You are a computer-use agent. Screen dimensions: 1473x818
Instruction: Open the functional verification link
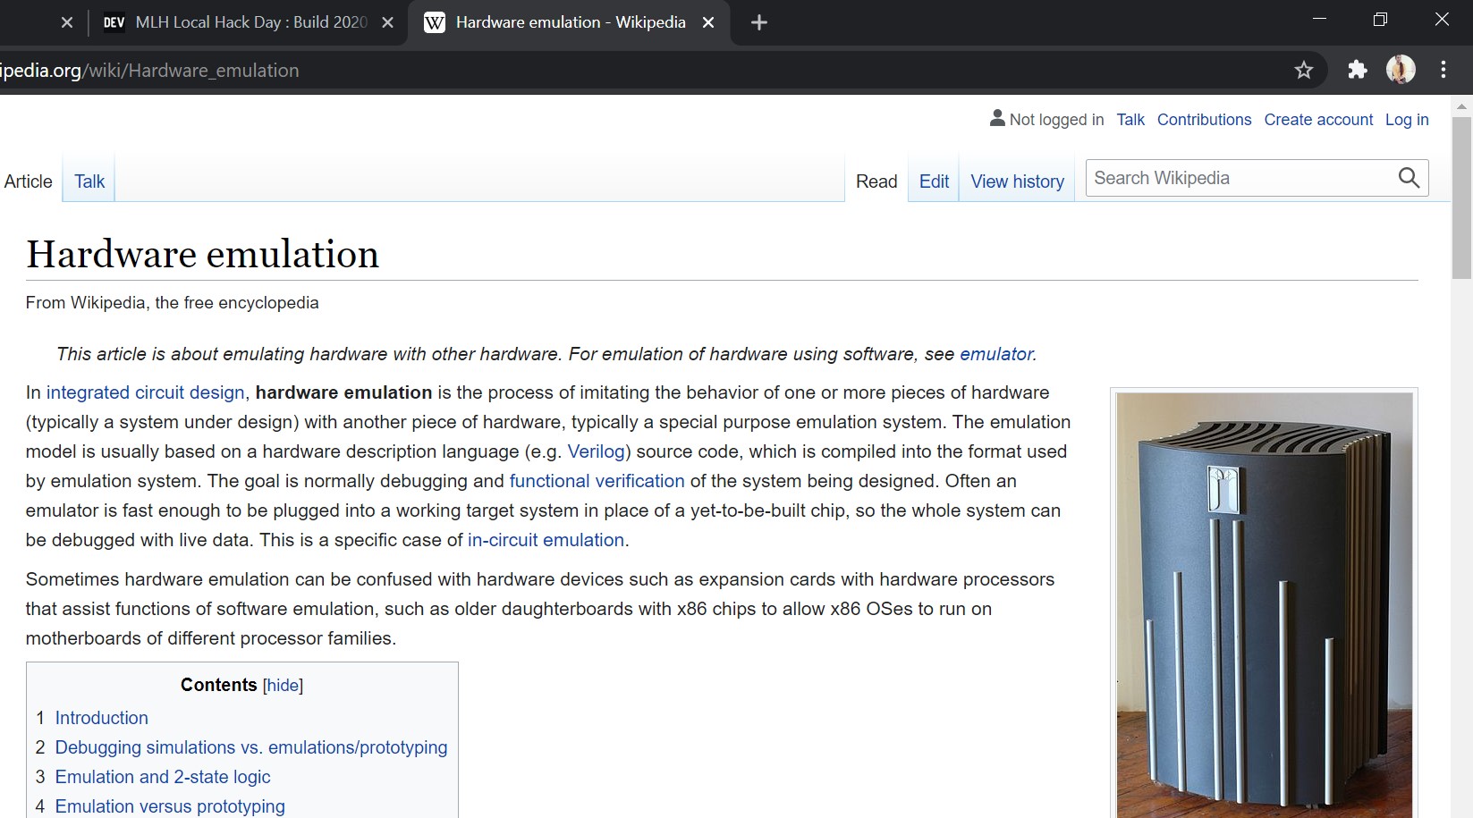(597, 481)
